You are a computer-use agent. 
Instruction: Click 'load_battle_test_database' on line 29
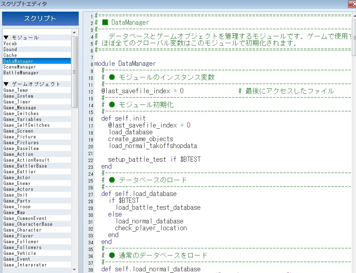point(158,208)
